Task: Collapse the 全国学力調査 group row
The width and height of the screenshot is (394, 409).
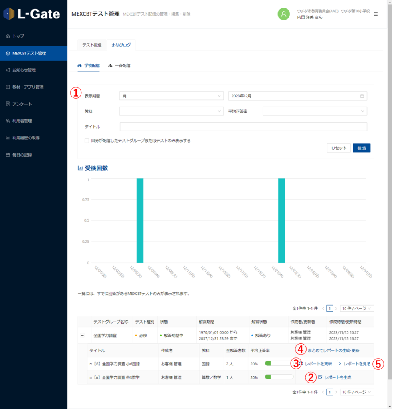Action: coord(82,335)
